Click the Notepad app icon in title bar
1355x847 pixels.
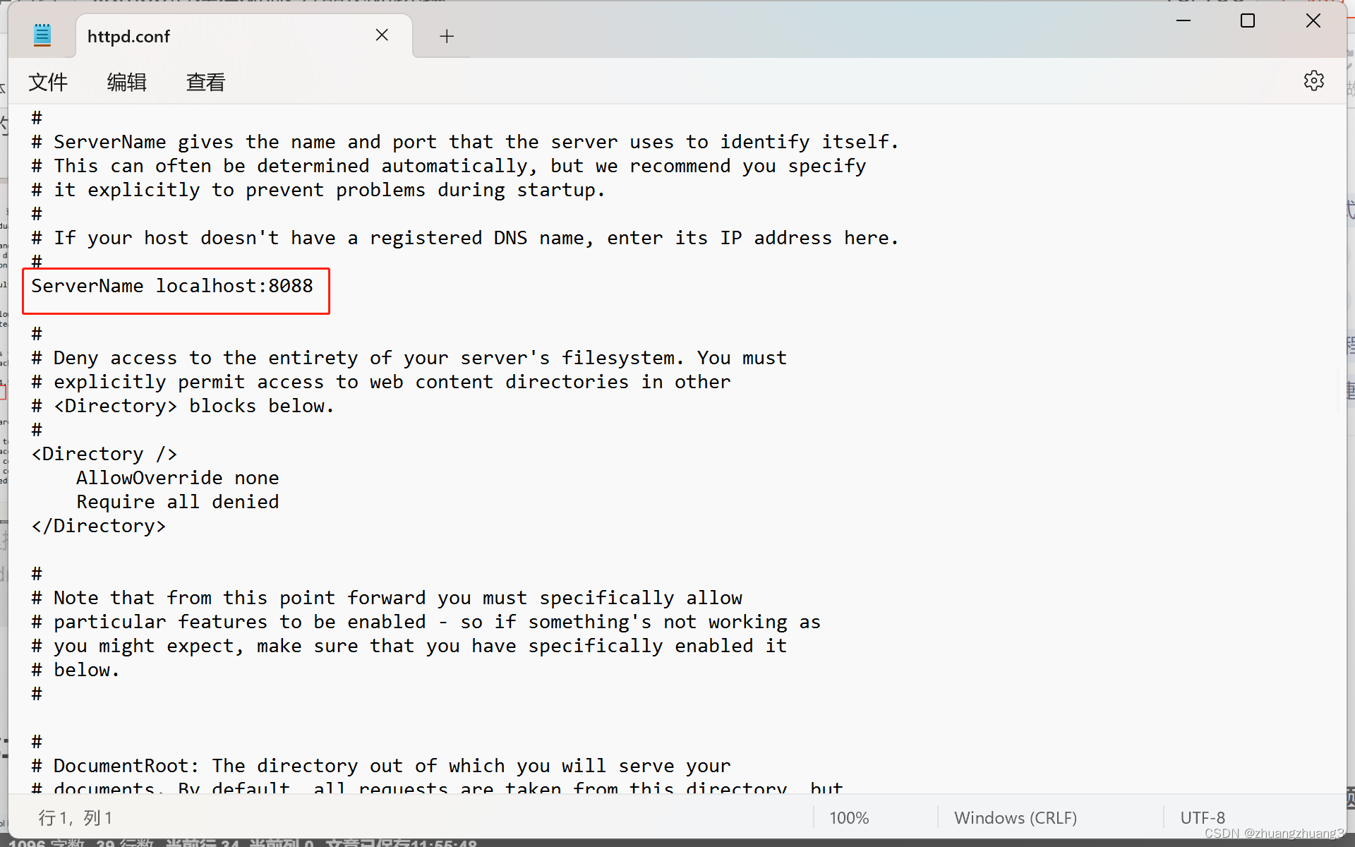42,35
